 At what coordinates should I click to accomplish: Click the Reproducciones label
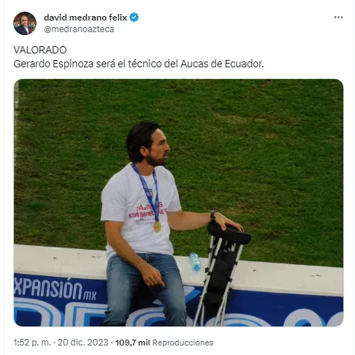(x=183, y=343)
